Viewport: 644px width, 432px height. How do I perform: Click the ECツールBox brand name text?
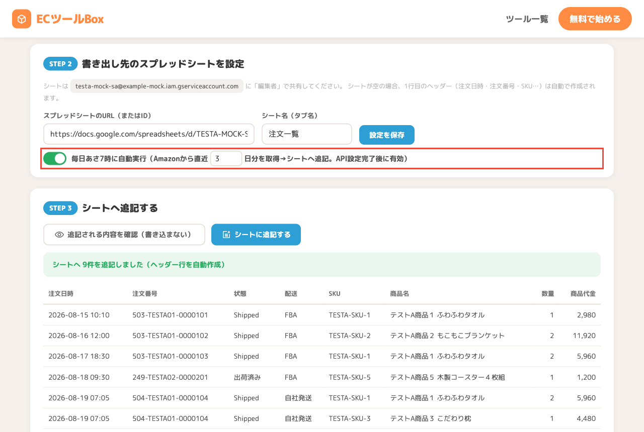[x=70, y=19]
